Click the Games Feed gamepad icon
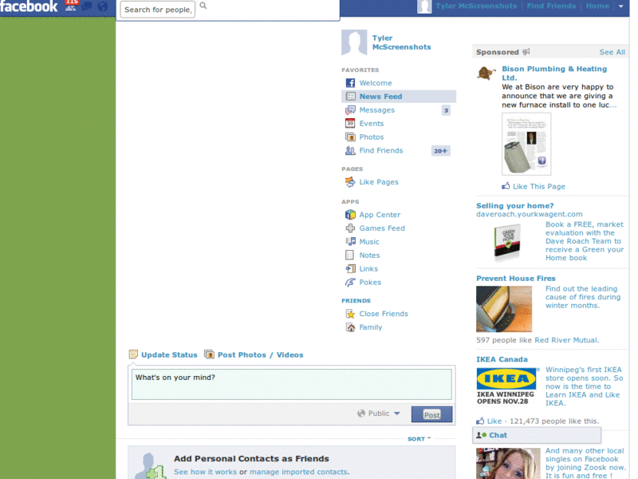Image resolution: width=638 pixels, height=479 pixels. (x=350, y=228)
